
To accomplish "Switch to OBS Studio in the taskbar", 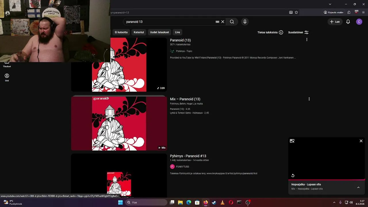I will (248, 202).
